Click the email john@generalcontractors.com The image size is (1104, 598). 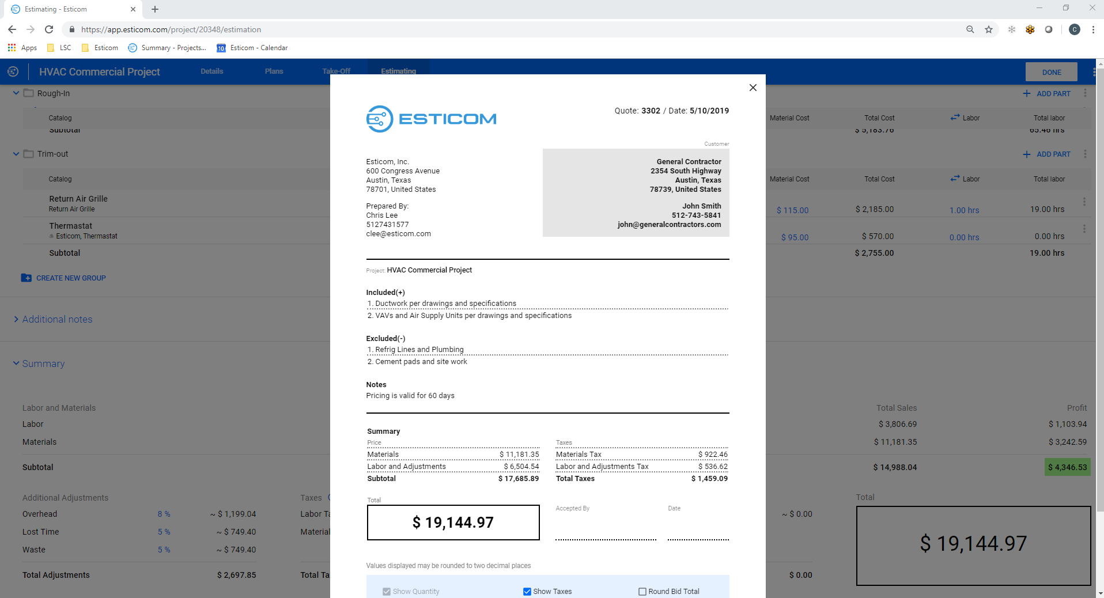[669, 225]
